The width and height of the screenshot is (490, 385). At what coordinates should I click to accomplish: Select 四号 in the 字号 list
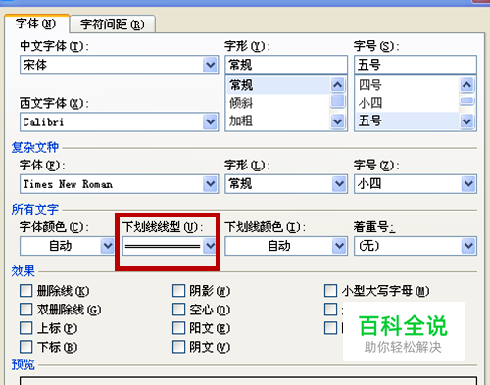[x=408, y=85]
